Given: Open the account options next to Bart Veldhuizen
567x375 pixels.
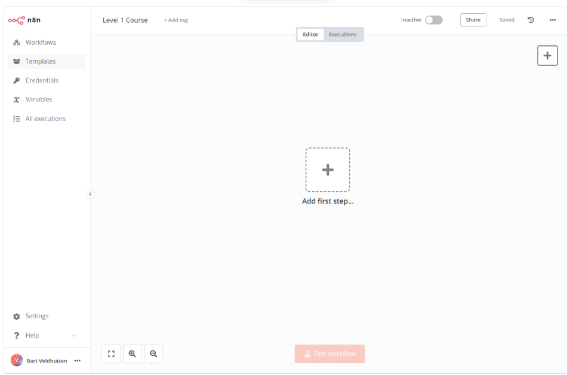Looking at the screenshot, I should click(x=77, y=361).
